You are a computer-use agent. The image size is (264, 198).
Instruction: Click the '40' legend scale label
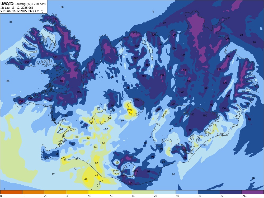89,196
